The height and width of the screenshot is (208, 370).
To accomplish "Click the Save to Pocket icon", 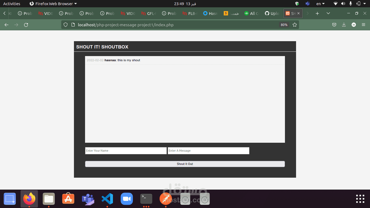I will point(334,25).
